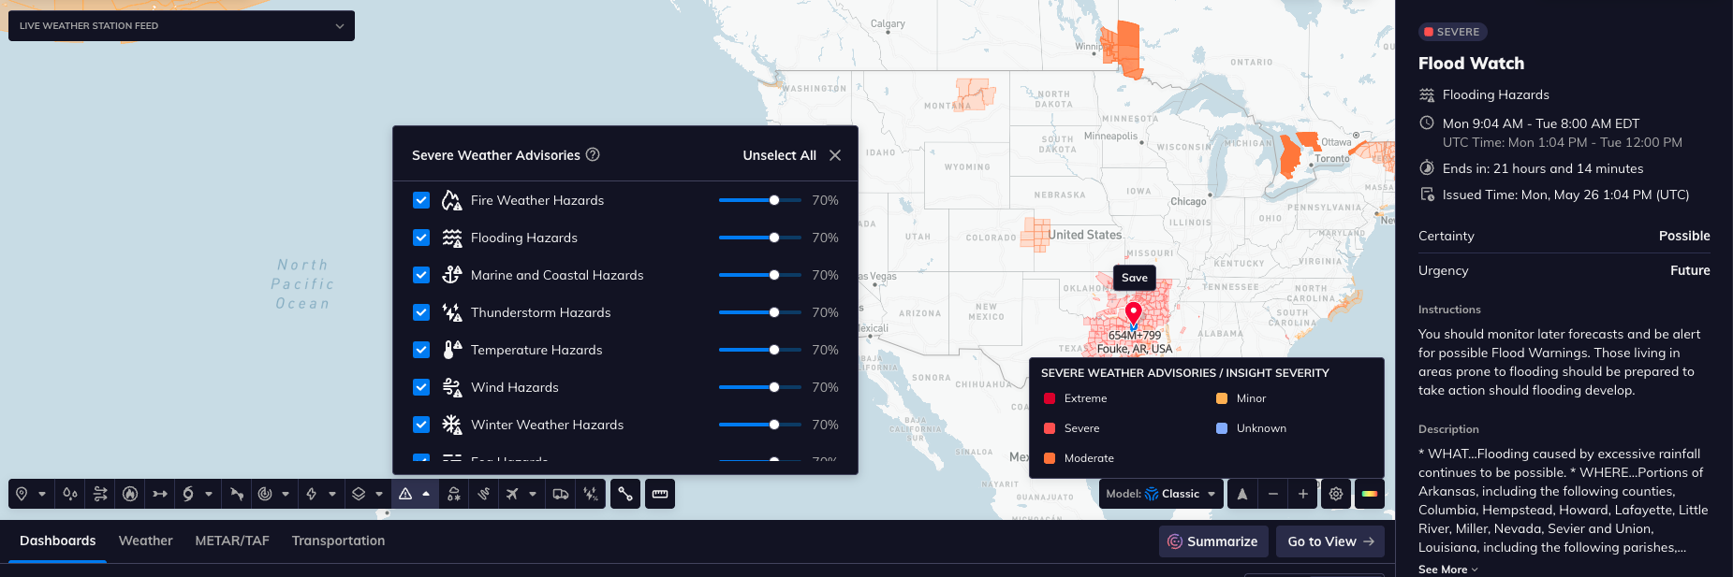1733x577 pixels.
Task: Activate the radar layer icon
Action: pyautogui.click(x=265, y=494)
